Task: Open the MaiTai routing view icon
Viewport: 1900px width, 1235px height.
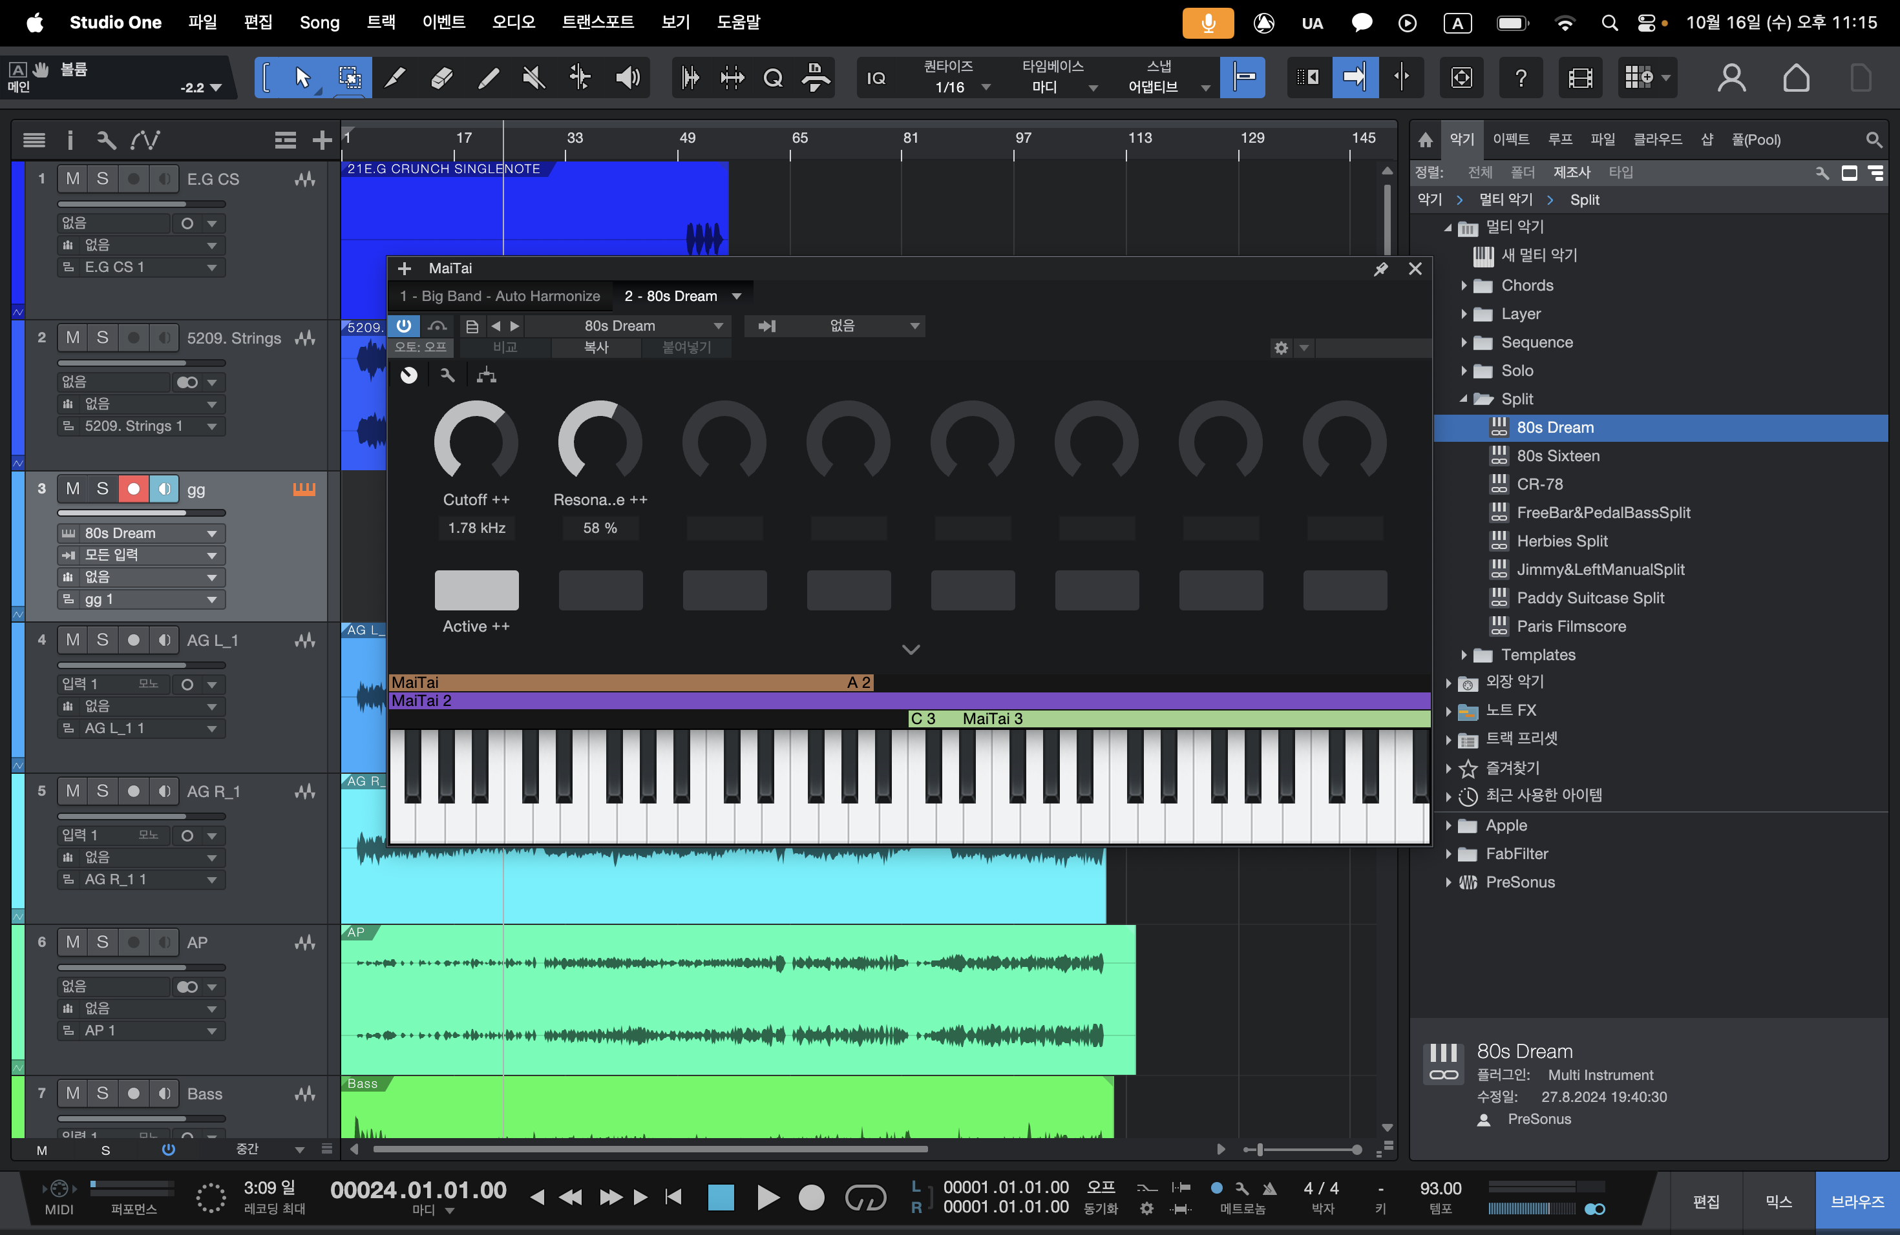Action: tap(486, 375)
